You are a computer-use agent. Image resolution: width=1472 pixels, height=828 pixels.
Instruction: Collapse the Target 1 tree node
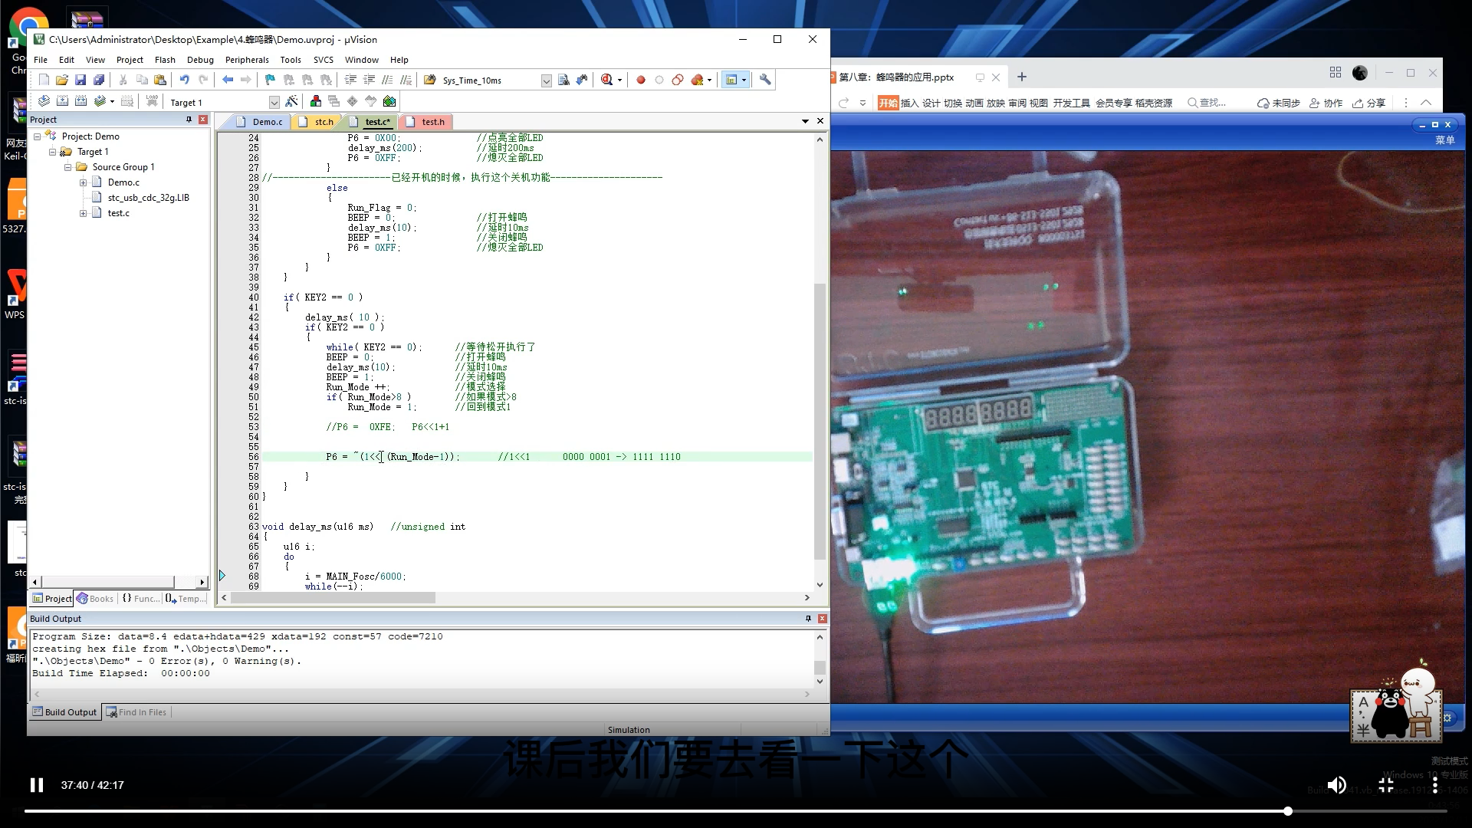point(52,152)
